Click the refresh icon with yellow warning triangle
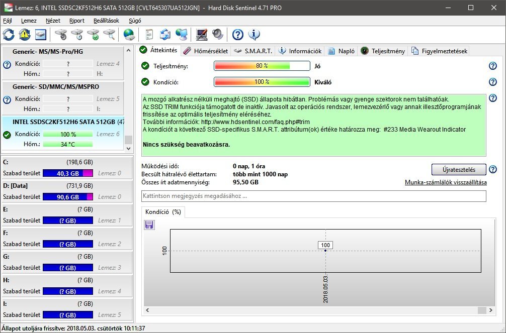The image size is (506, 333). [x=25, y=35]
